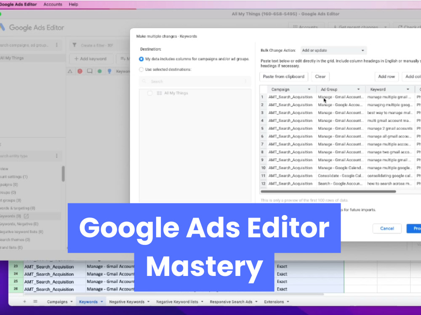The image size is (421, 315).
Task: Select 'My data includes columns for campaigns' radio option
Action: click(141, 59)
